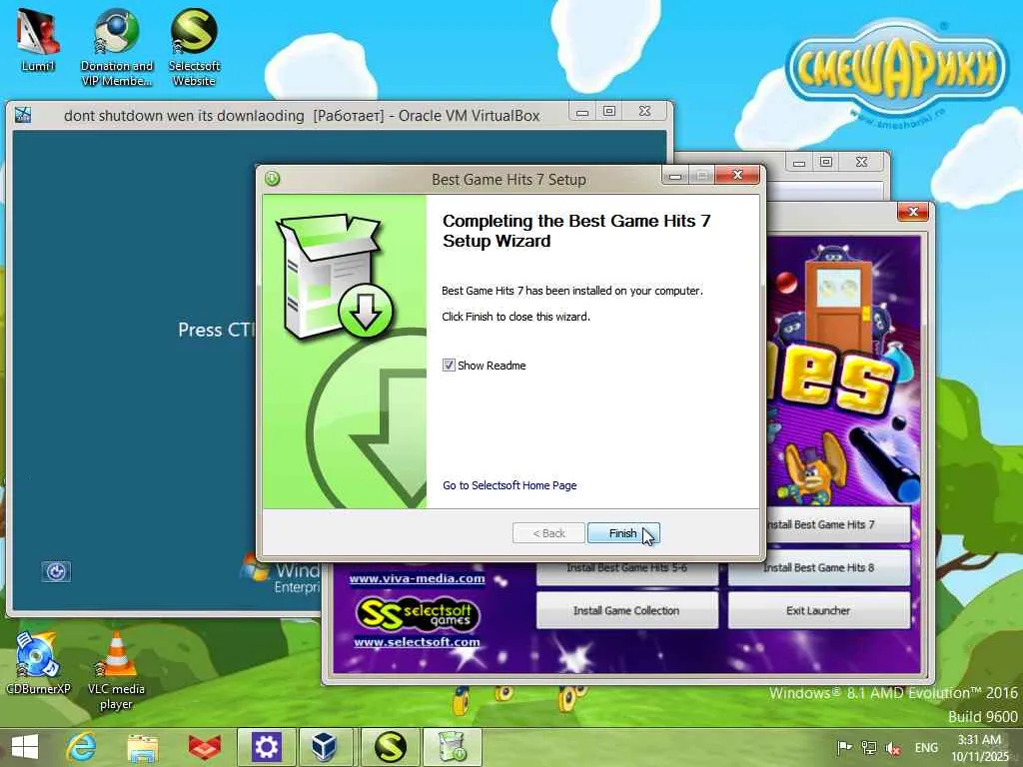The image size is (1023, 767).
Task: Close the game launcher window
Action: [x=913, y=212]
